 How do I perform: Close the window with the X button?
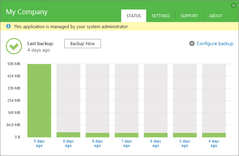233,5
